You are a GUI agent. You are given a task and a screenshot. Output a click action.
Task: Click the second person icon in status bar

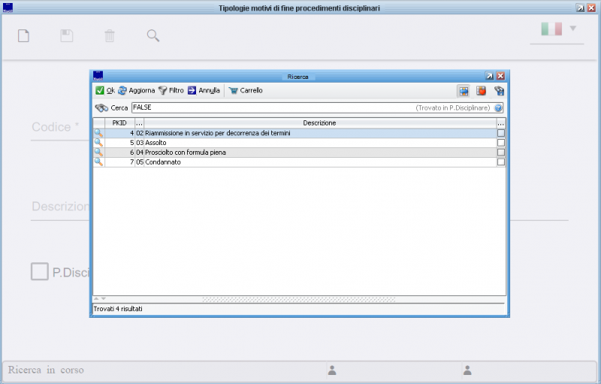coord(467,370)
